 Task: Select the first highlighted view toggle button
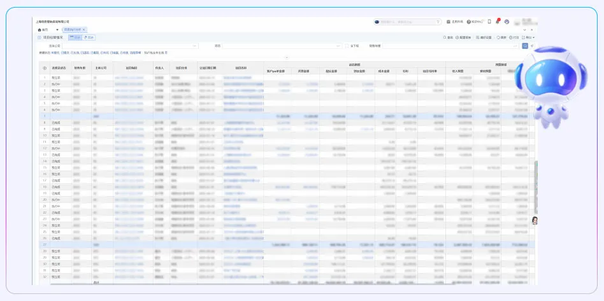pyautogui.click(x=75, y=38)
